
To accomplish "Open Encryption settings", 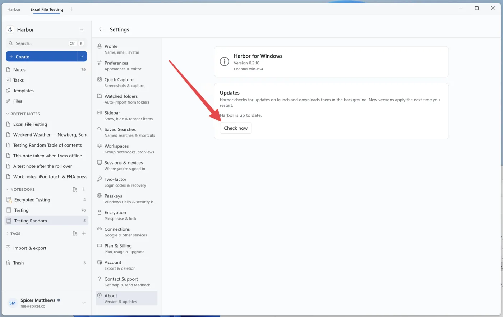I will coord(126,215).
